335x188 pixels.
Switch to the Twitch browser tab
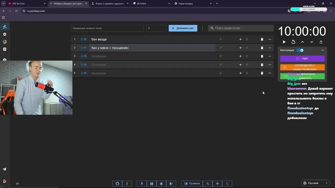pyautogui.click(x=152, y=4)
